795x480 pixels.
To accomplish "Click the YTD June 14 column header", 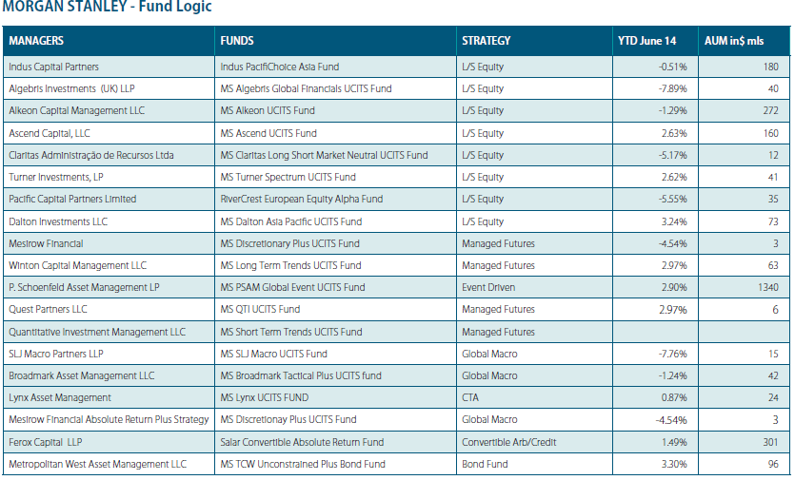I will [646, 41].
